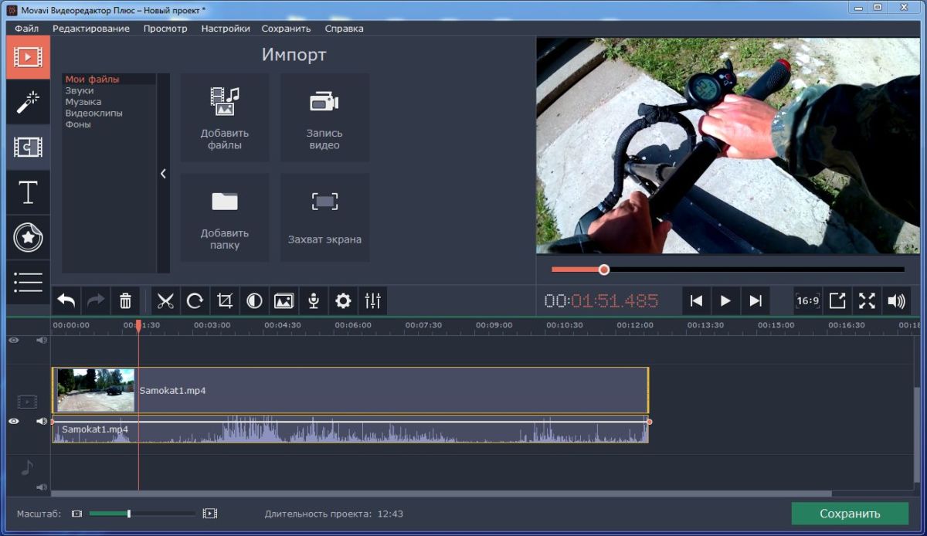Screen dimensions: 927x536
Task: Open the 16:9 aspect ratio selector
Action: coord(808,301)
